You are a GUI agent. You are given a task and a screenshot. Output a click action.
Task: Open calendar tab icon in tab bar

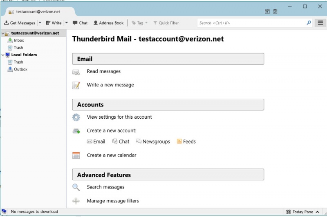267,12
